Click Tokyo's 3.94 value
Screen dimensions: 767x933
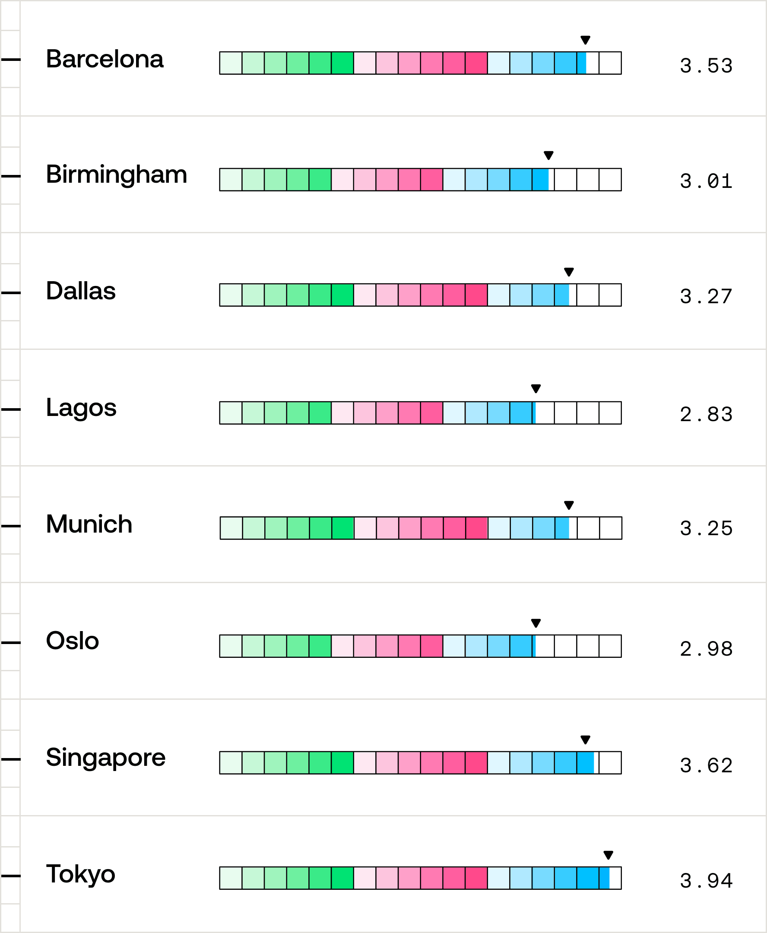pyautogui.click(x=706, y=881)
